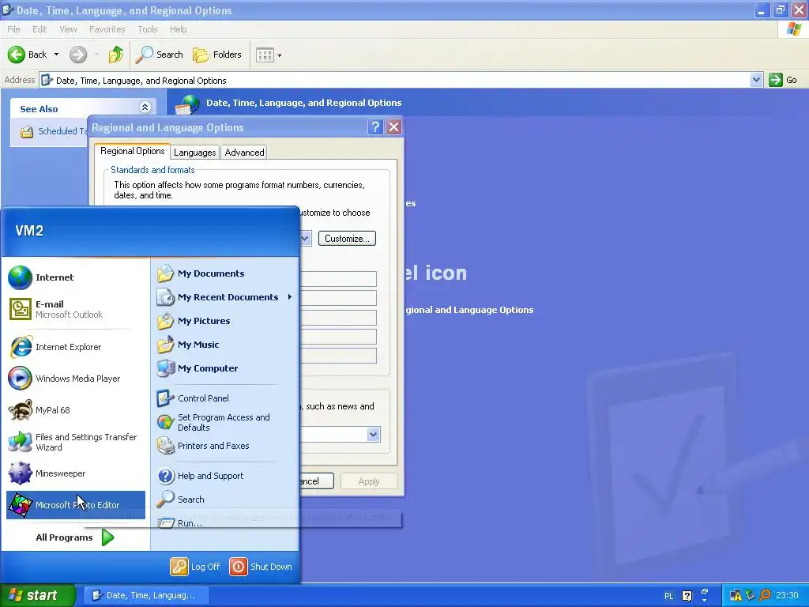The width and height of the screenshot is (809, 607).
Task: Expand All Programs list
Action: point(75,537)
